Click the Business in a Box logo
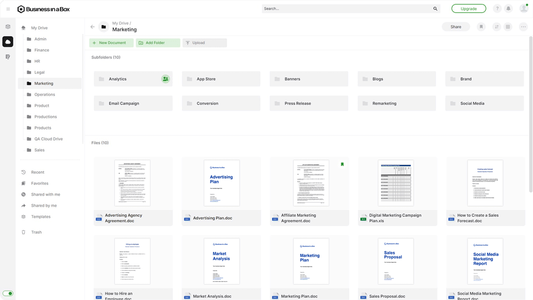Image resolution: width=533 pixels, height=300 pixels. [x=43, y=9]
